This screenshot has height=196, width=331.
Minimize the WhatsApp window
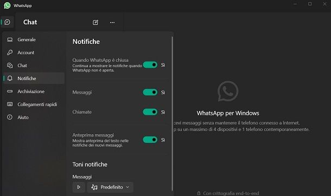click(x=295, y=4)
